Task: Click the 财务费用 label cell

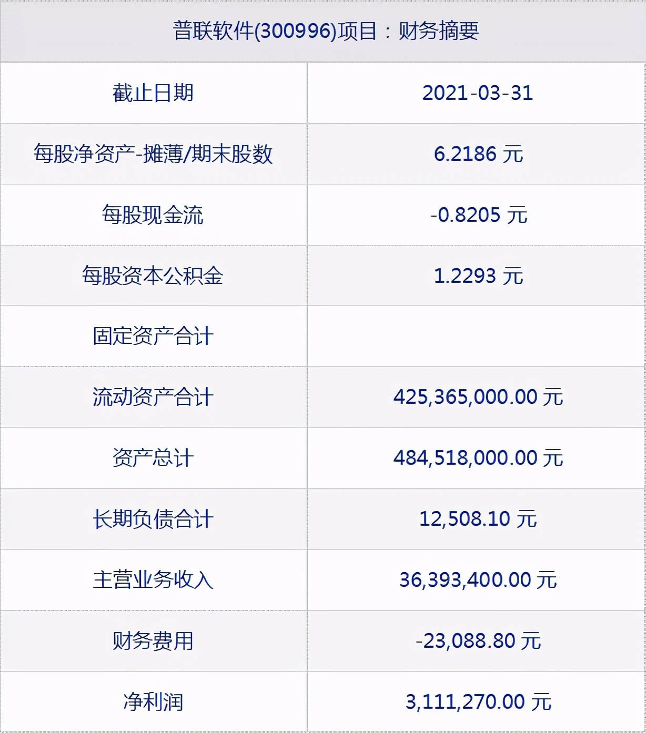Action: pos(153,641)
